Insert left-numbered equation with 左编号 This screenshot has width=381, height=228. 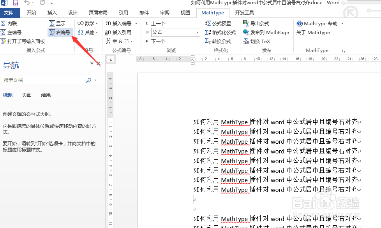point(11,33)
